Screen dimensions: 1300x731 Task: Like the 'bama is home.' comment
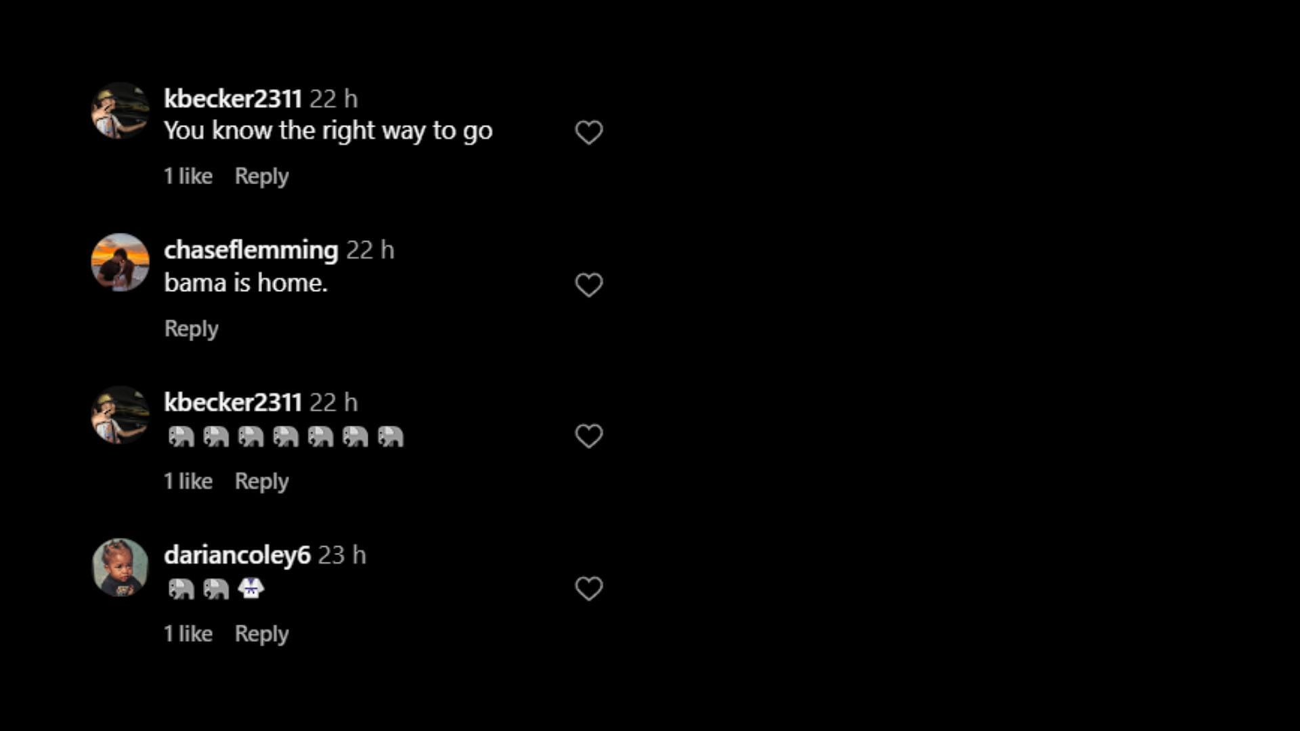click(588, 285)
